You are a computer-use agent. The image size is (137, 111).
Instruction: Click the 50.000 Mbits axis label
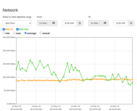10,91
